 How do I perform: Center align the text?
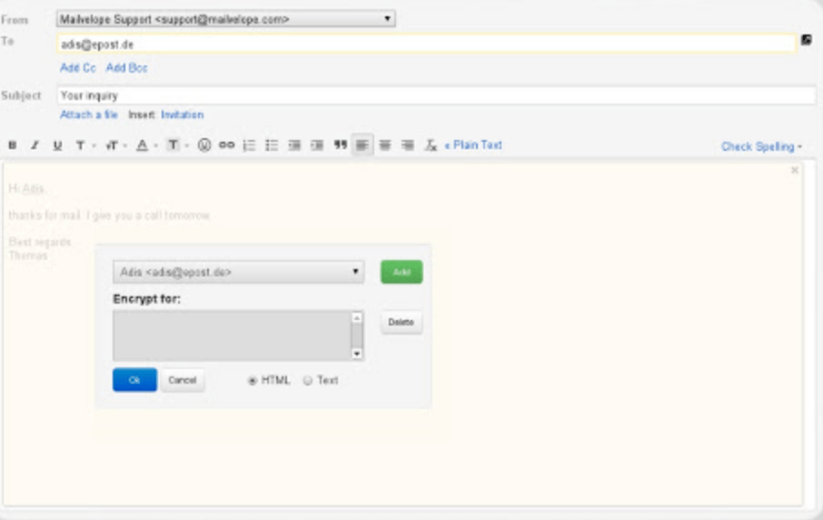(x=385, y=145)
